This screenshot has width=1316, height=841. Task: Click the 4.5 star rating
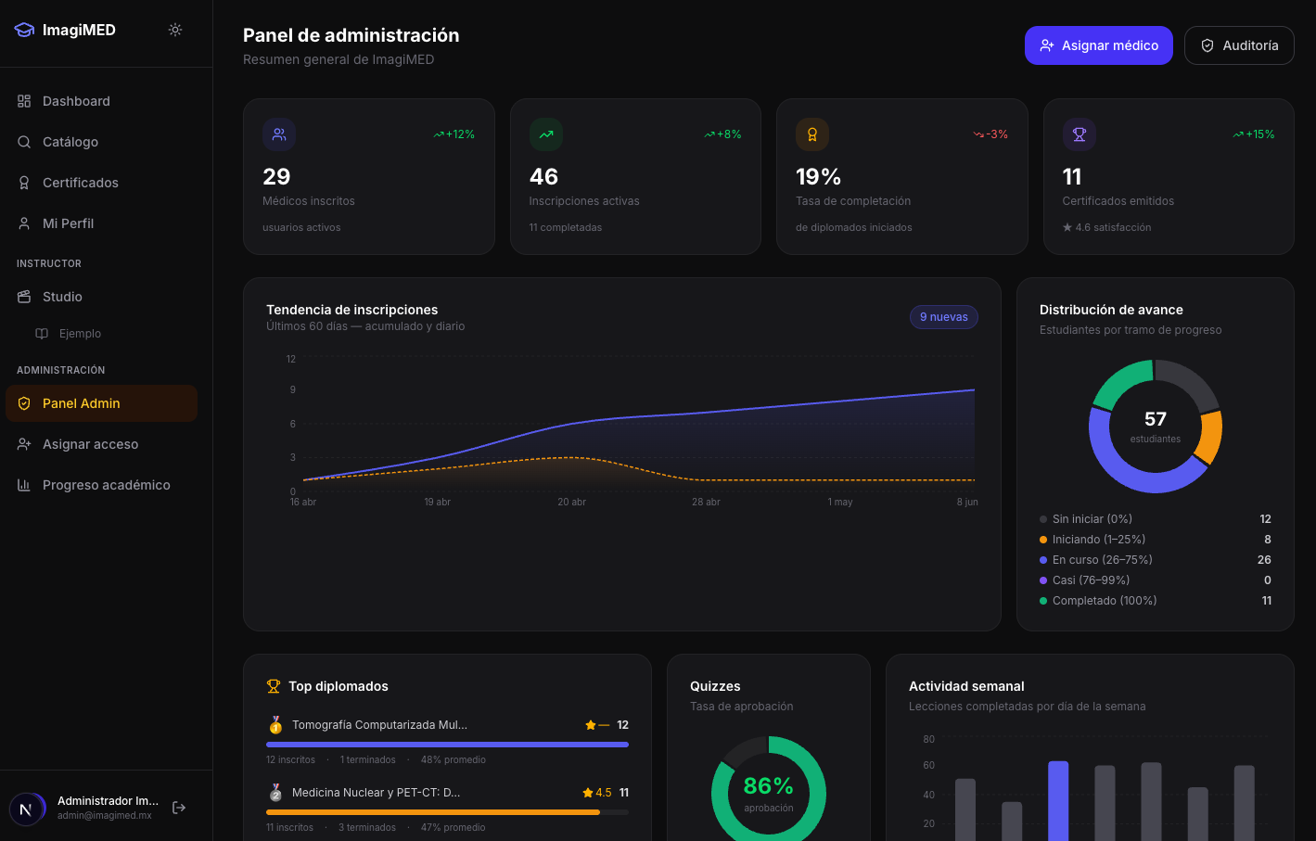(597, 793)
